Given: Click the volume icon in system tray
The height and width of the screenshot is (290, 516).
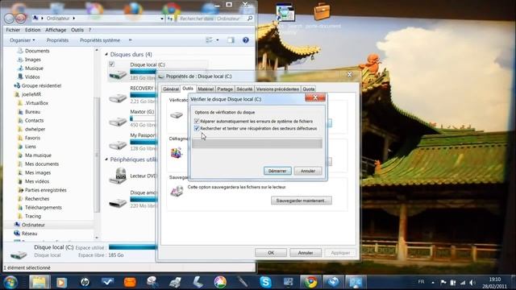Looking at the screenshot, I should (472, 283).
